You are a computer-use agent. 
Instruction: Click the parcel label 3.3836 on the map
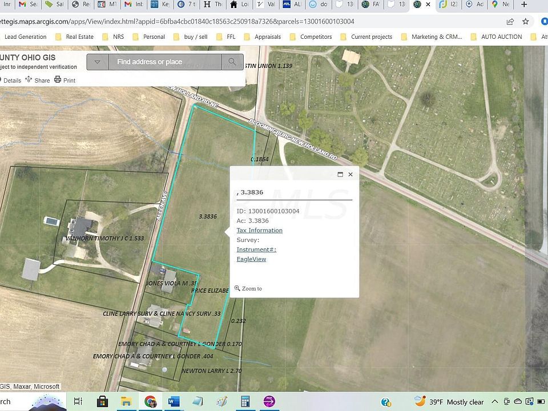208,217
